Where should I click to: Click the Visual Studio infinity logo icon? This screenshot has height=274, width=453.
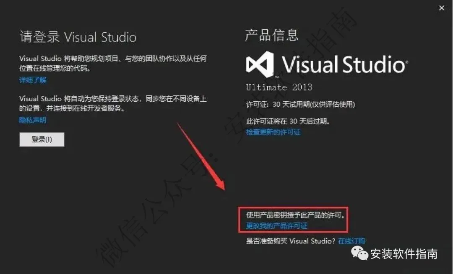pyautogui.click(x=260, y=64)
